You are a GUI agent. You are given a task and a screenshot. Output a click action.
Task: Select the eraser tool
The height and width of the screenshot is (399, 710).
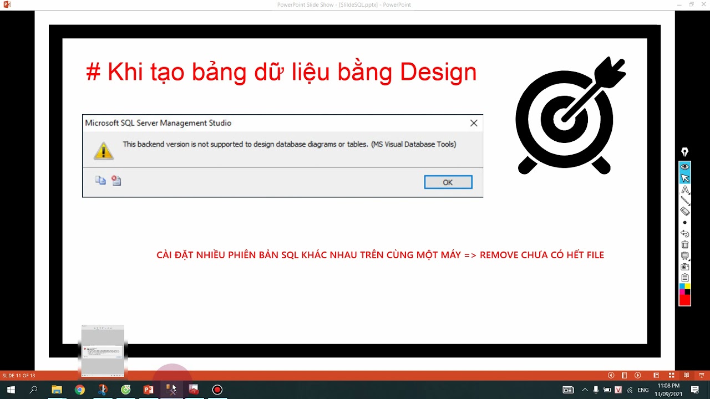tap(684, 211)
